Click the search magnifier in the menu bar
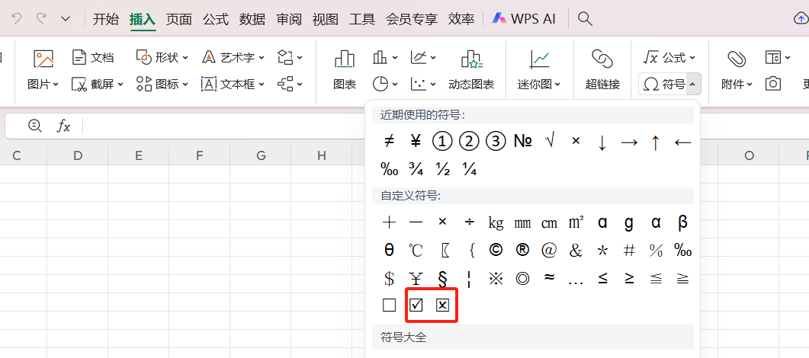The height and width of the screenshot is (358, 809). (x=585, y=19)
